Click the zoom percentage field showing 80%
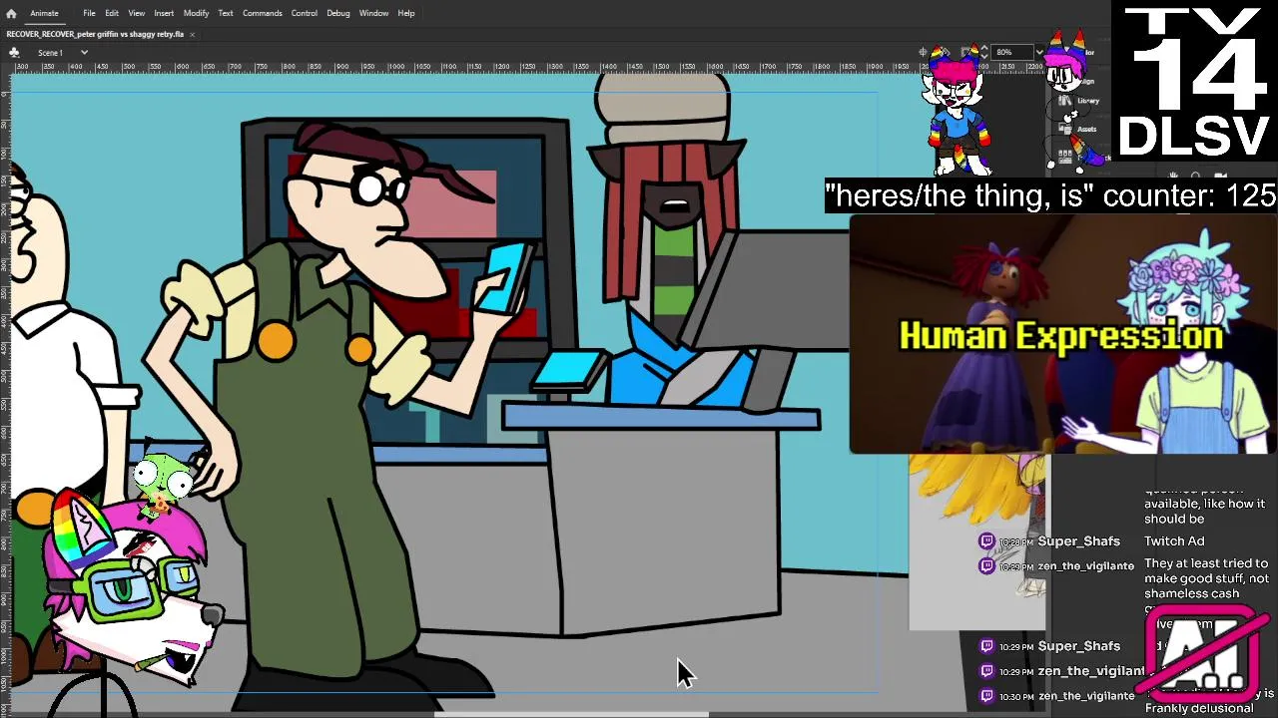The width and height of the screenshot is (1278, 718). [1012, 52]
